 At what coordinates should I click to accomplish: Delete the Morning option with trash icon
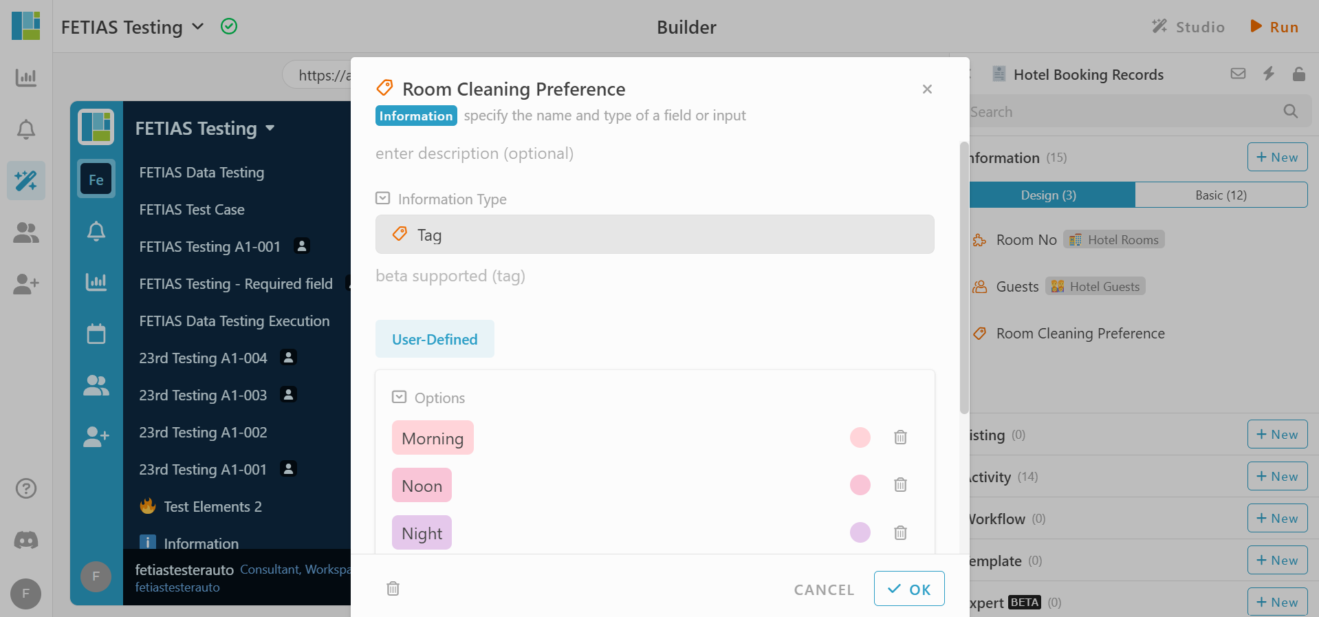click(x=900, y=437)
